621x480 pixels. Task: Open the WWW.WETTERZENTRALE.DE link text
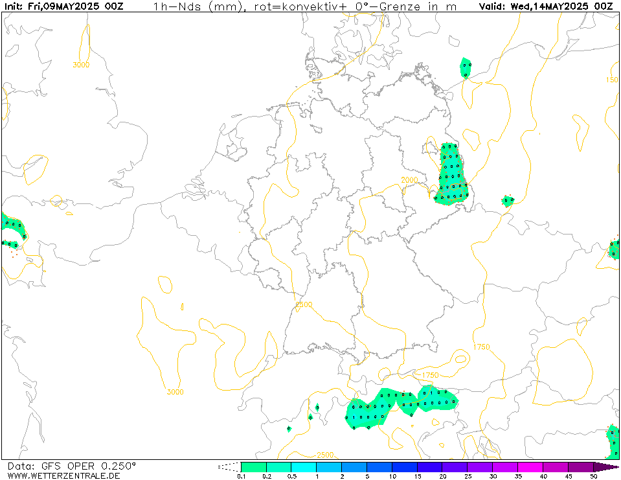click(x=63, y=475)
